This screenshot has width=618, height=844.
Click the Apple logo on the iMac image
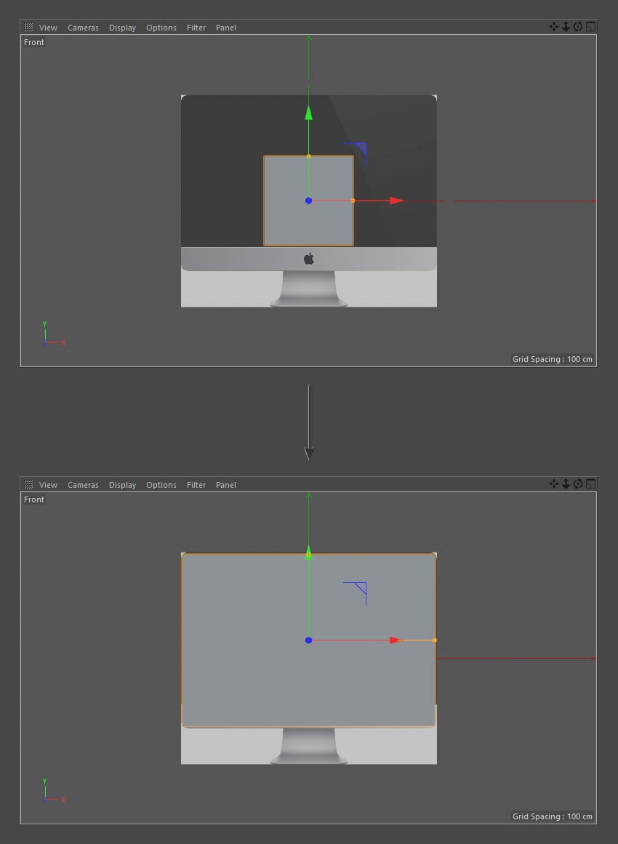point(308,259)
